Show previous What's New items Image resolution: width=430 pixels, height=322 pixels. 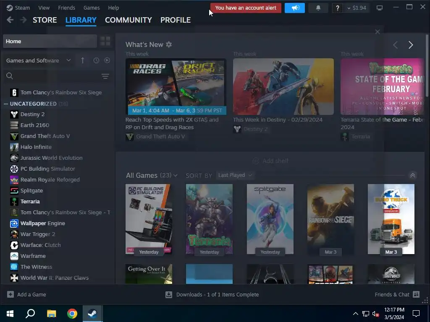point(395,45)
